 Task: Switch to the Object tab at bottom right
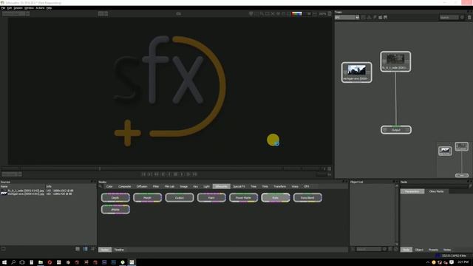419,250
